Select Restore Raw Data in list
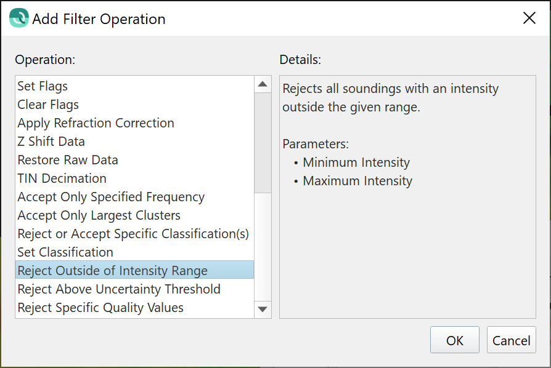This screenshot has width=551, height=368. 68,160
